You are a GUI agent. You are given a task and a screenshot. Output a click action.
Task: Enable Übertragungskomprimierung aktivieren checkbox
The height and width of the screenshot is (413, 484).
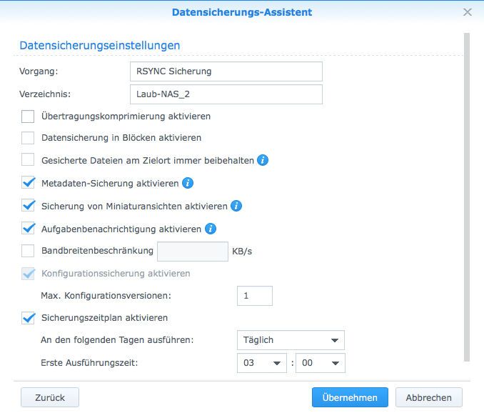point(28,116)
